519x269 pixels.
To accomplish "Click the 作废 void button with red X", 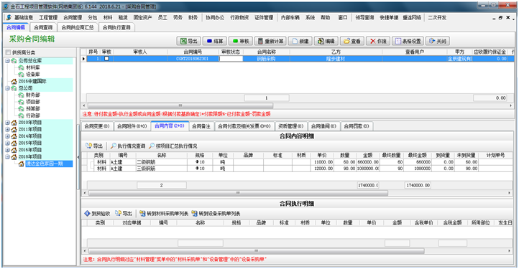I will click(x=378, y=41).
